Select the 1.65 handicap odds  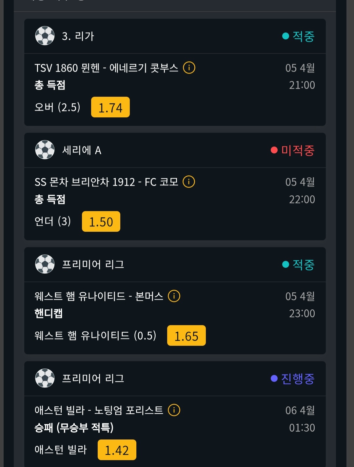click(186, 336)
